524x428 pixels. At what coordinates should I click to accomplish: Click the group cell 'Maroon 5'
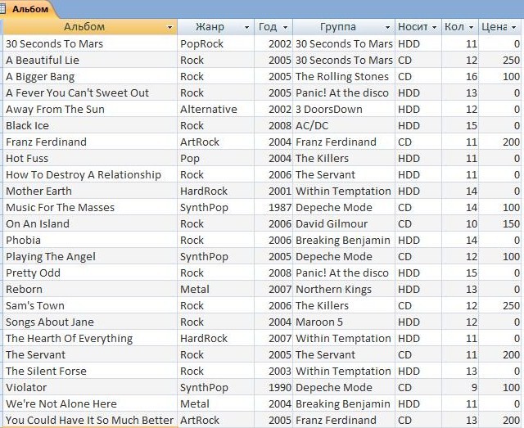coord(344,322)
